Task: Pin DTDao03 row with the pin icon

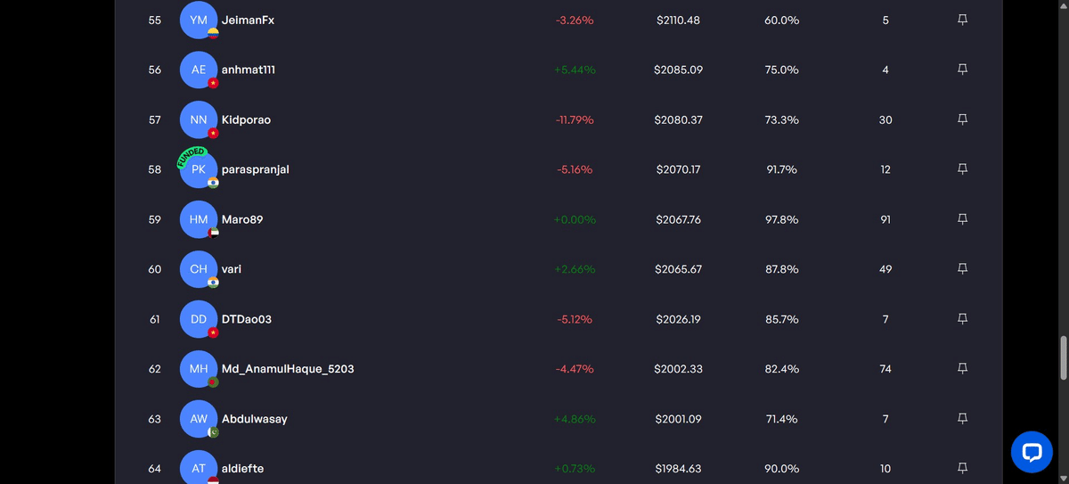Action: [962, 319]
